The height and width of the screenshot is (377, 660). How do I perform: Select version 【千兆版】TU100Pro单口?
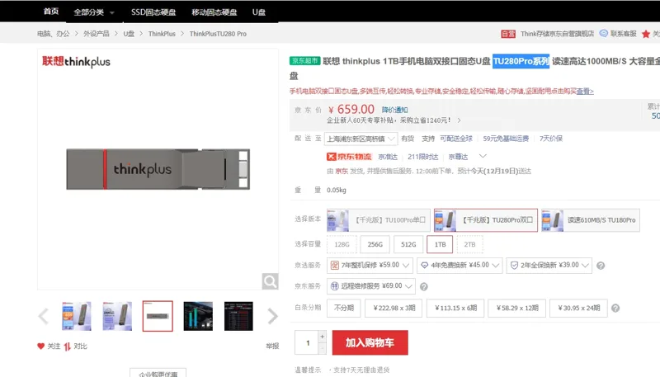[x=379, y=220]
